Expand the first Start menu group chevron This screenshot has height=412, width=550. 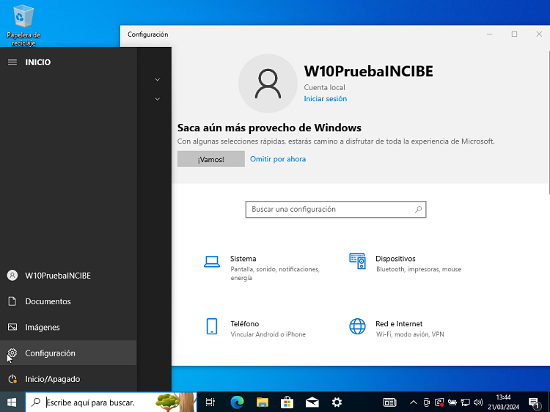click(158, 79)
